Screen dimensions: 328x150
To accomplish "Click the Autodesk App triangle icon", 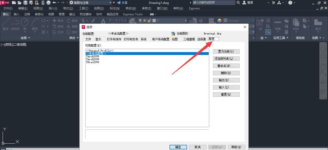I will [x=279, y=3].
